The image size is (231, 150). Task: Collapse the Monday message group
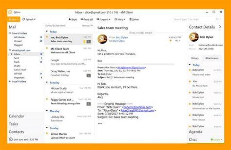(47, 111)
